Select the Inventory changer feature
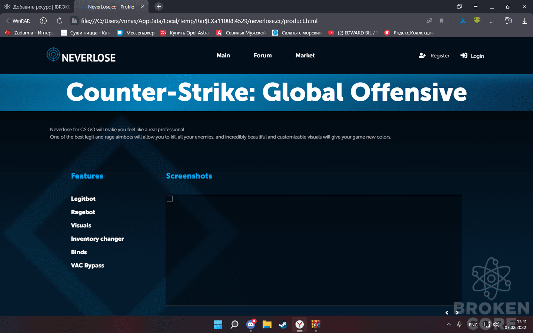533x333 pixels. click(97, 239)
